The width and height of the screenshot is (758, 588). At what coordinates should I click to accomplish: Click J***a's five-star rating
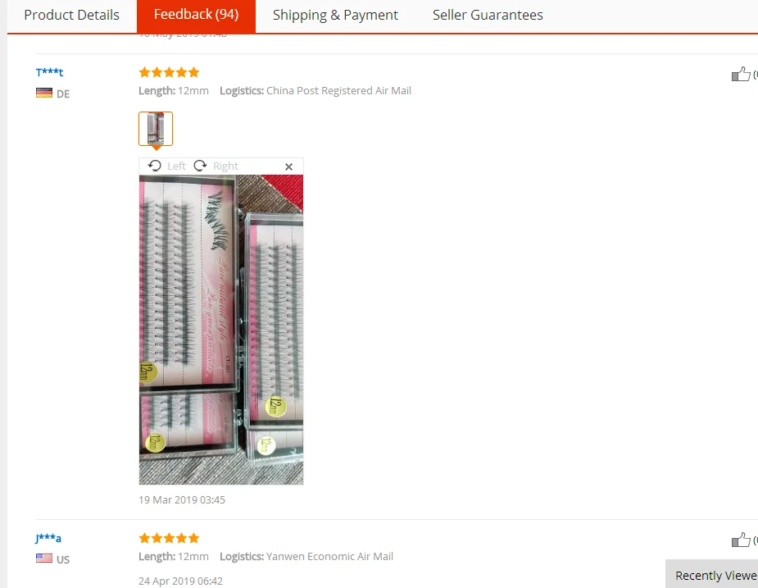click(169, 538)
